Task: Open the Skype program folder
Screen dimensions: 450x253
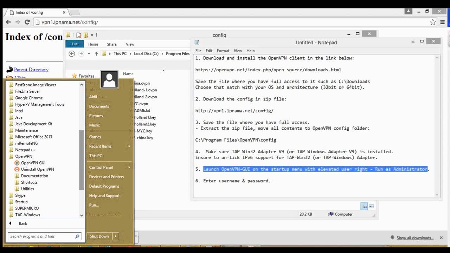Action: 20,195
